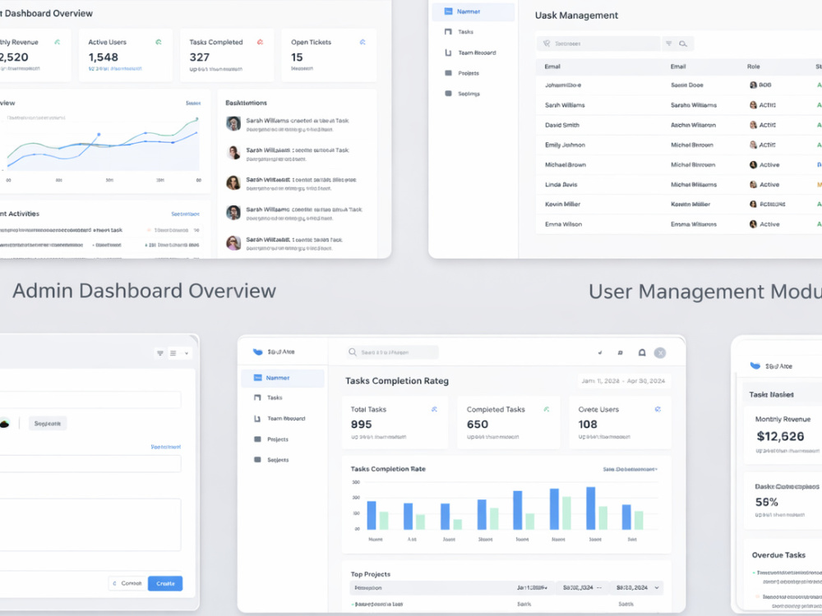This screenshot has width=822, height=616.
Task: Click the Orete Users card icon
Action: pyautogui.click(x=658, y=409)
